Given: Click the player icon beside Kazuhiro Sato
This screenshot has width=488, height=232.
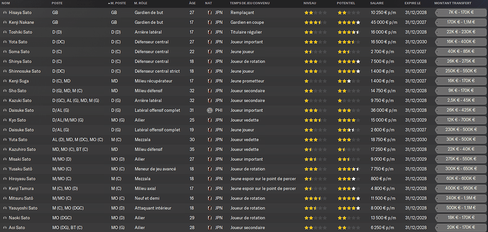Looking at the screenshot, I should tap(5, 149).
